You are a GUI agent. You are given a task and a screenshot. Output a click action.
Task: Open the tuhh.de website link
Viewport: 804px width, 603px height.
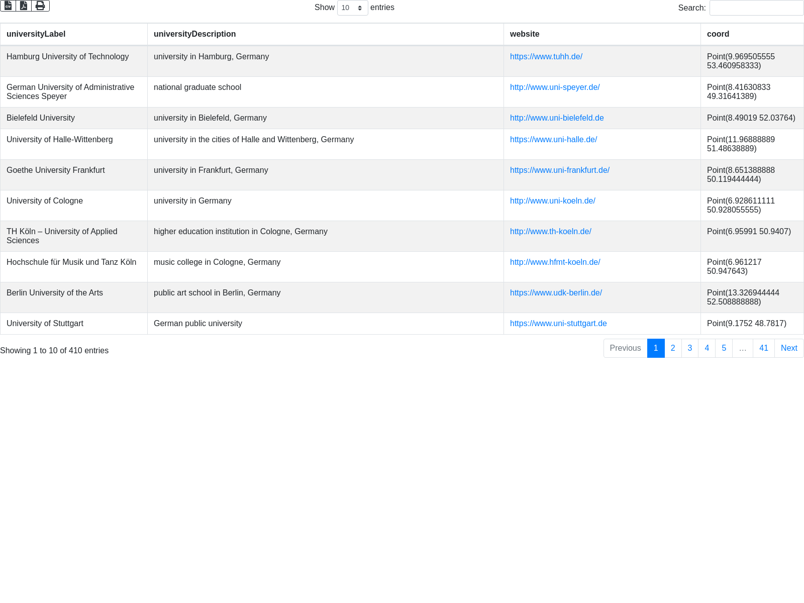pos(546,57)
